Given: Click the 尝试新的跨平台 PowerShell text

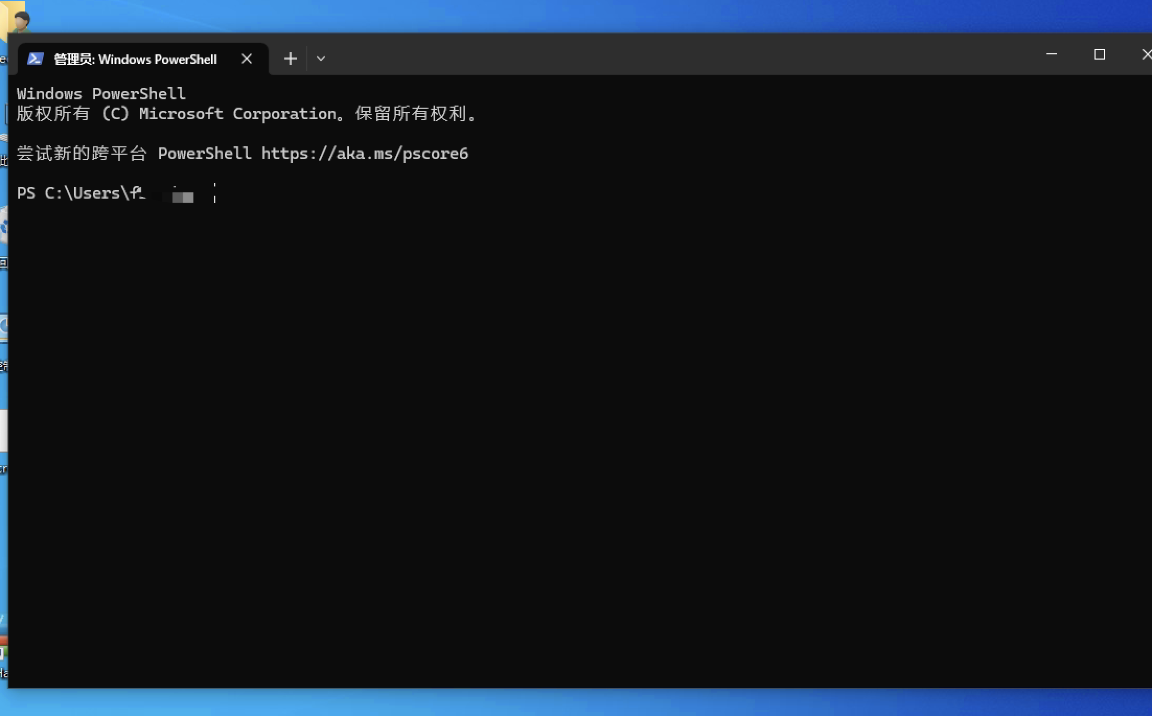Looking at the screenshot, I should 133,154.
